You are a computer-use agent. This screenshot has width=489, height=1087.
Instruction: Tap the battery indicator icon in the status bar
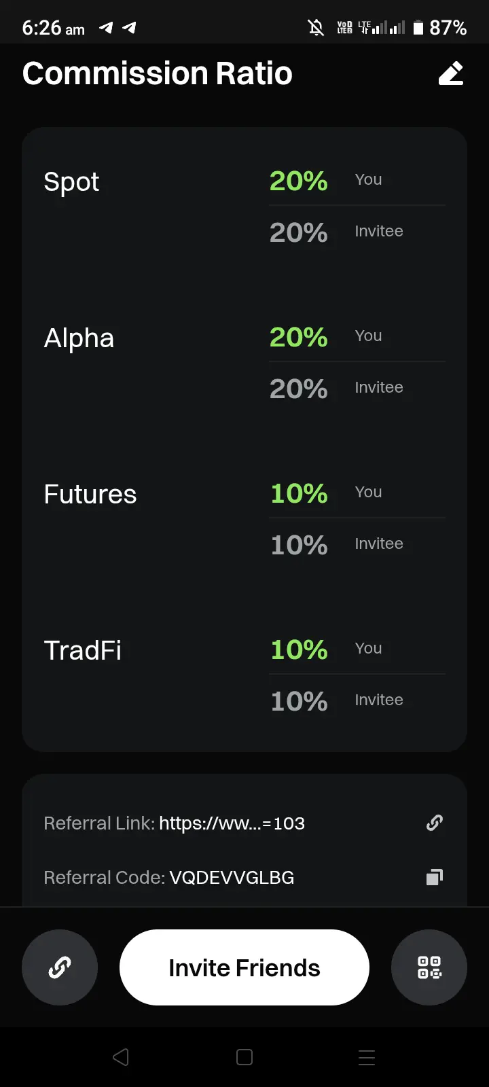coord(418,28)
